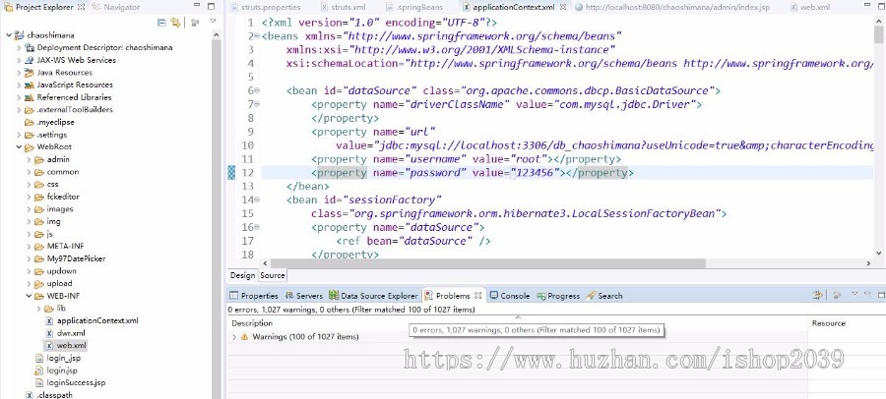
Task: Click the applicationContext.xml file icon in tree
Action: tap(50, 320)
